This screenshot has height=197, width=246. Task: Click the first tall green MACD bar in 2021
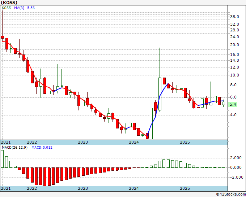click(2, 159)
